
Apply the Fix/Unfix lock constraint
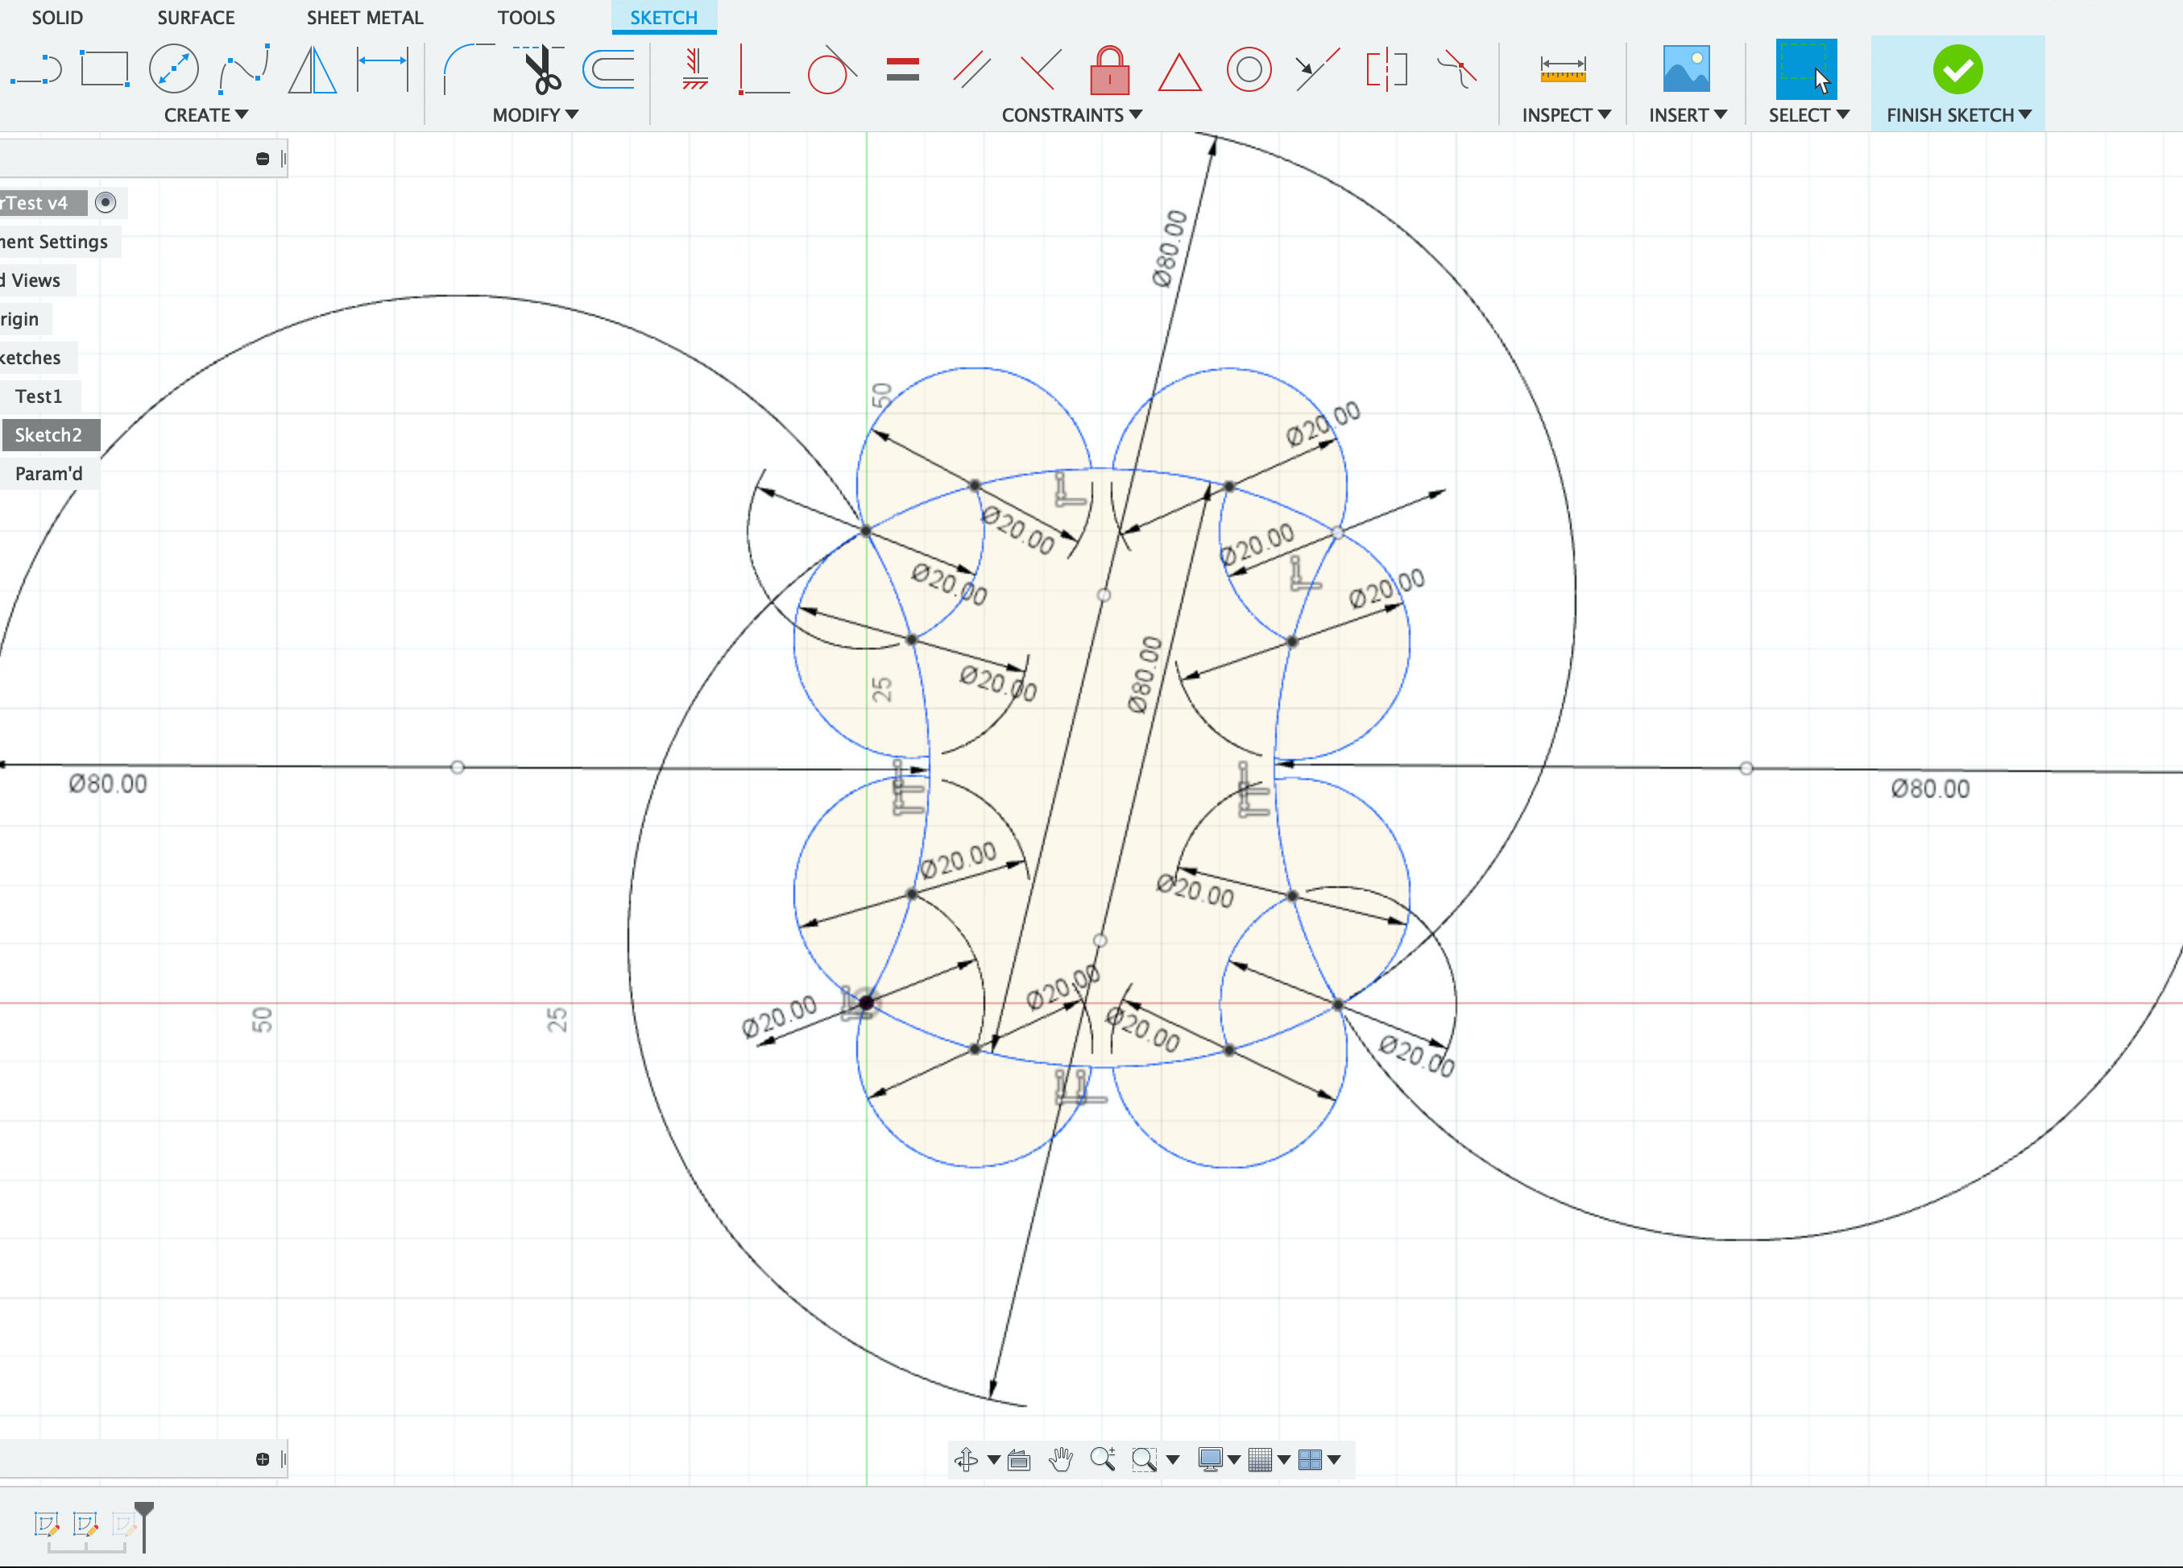pyautogui.click(x=1109, y=70)
